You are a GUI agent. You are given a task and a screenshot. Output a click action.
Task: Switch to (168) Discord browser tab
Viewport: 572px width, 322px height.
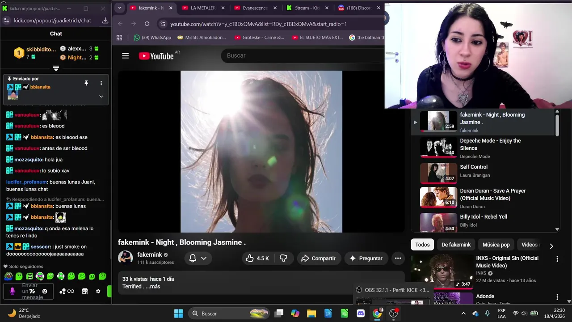point(360,8)
